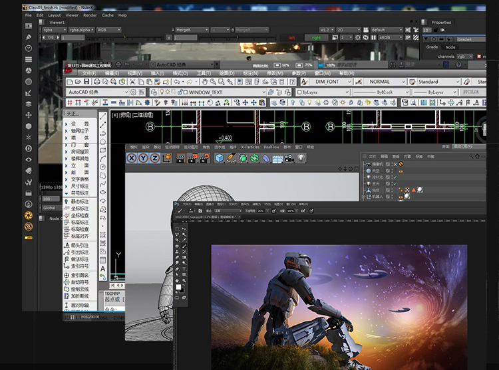Toggle green check for 冷补光 light

[395, 177]
